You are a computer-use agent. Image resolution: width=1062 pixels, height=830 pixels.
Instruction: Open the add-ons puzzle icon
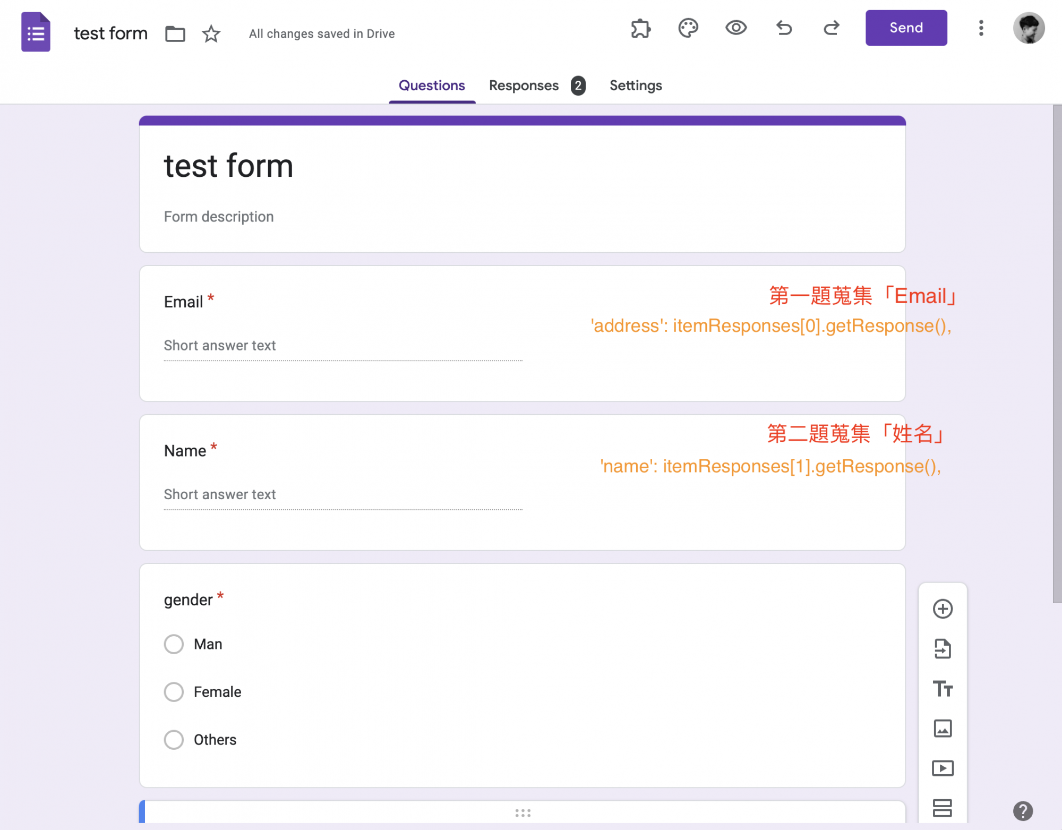pos(640,28)
